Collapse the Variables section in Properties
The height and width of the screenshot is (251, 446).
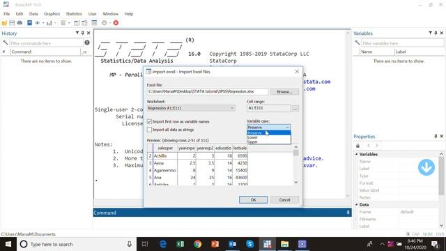356,154
